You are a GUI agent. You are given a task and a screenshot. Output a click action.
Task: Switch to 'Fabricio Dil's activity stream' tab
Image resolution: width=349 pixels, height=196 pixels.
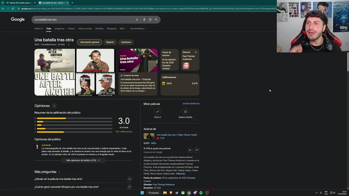[21, 3]
